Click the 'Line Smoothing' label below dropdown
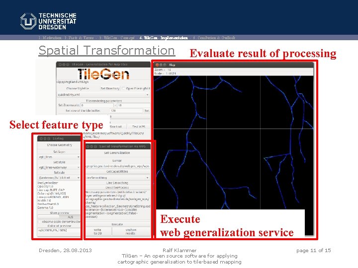Viewport: 358px width, 268px height. pos(117,183)
